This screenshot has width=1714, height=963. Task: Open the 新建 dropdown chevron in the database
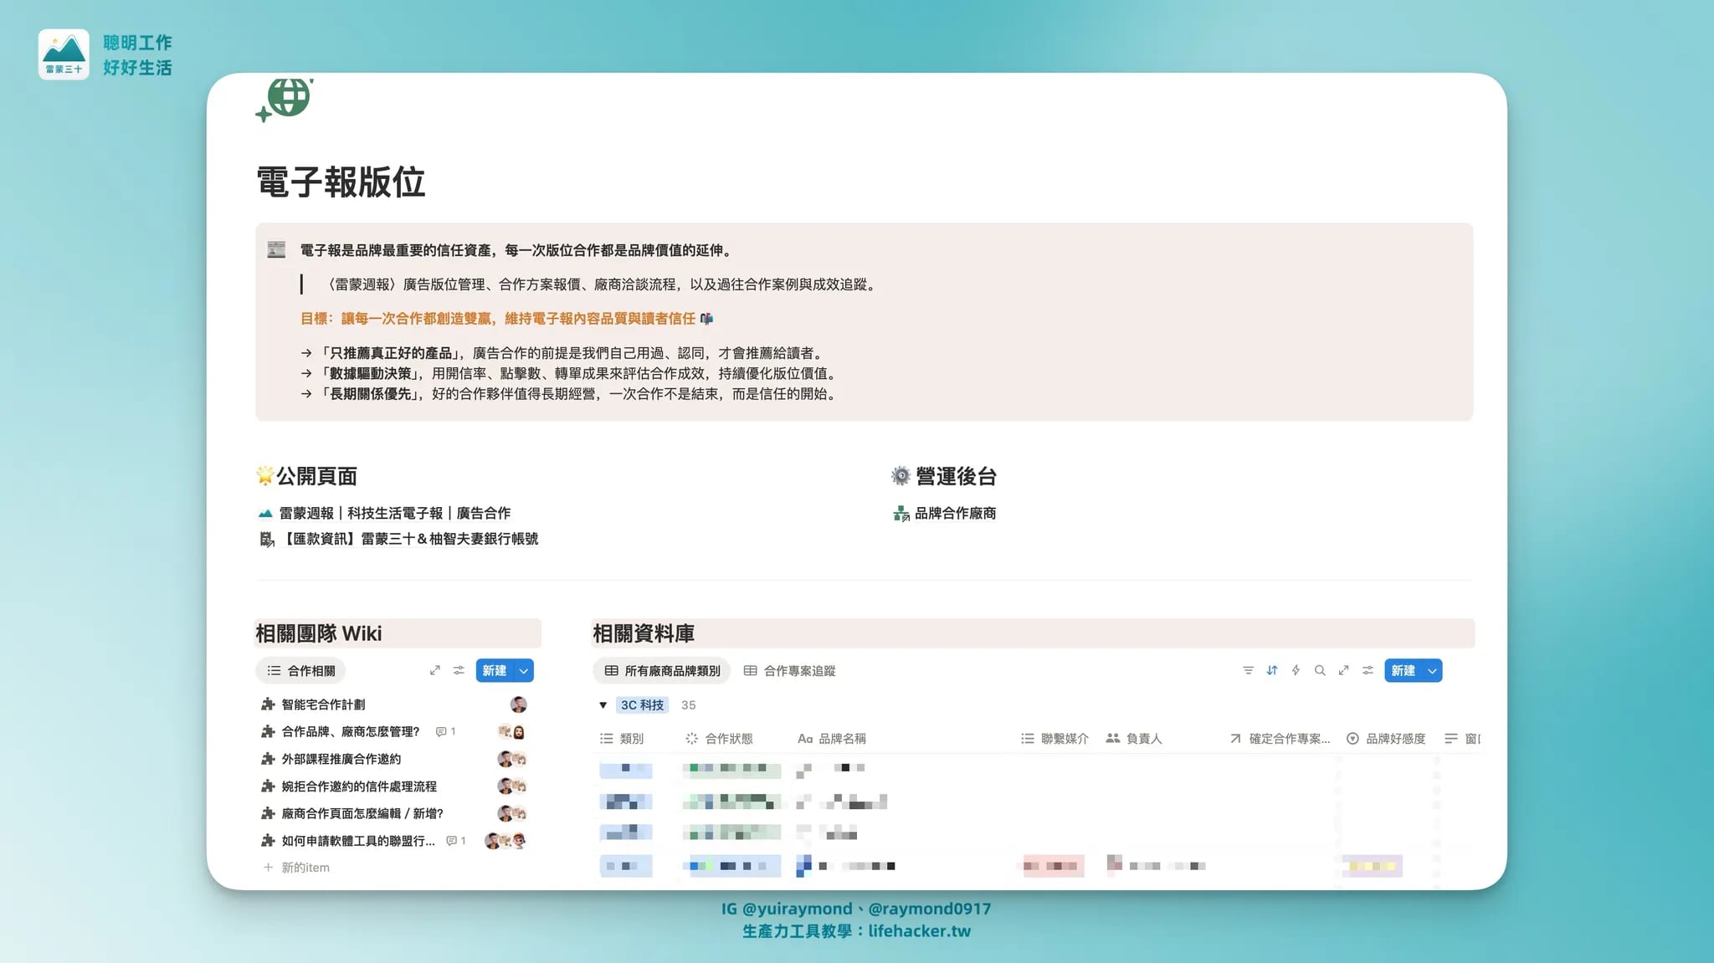click(1431, 670)
